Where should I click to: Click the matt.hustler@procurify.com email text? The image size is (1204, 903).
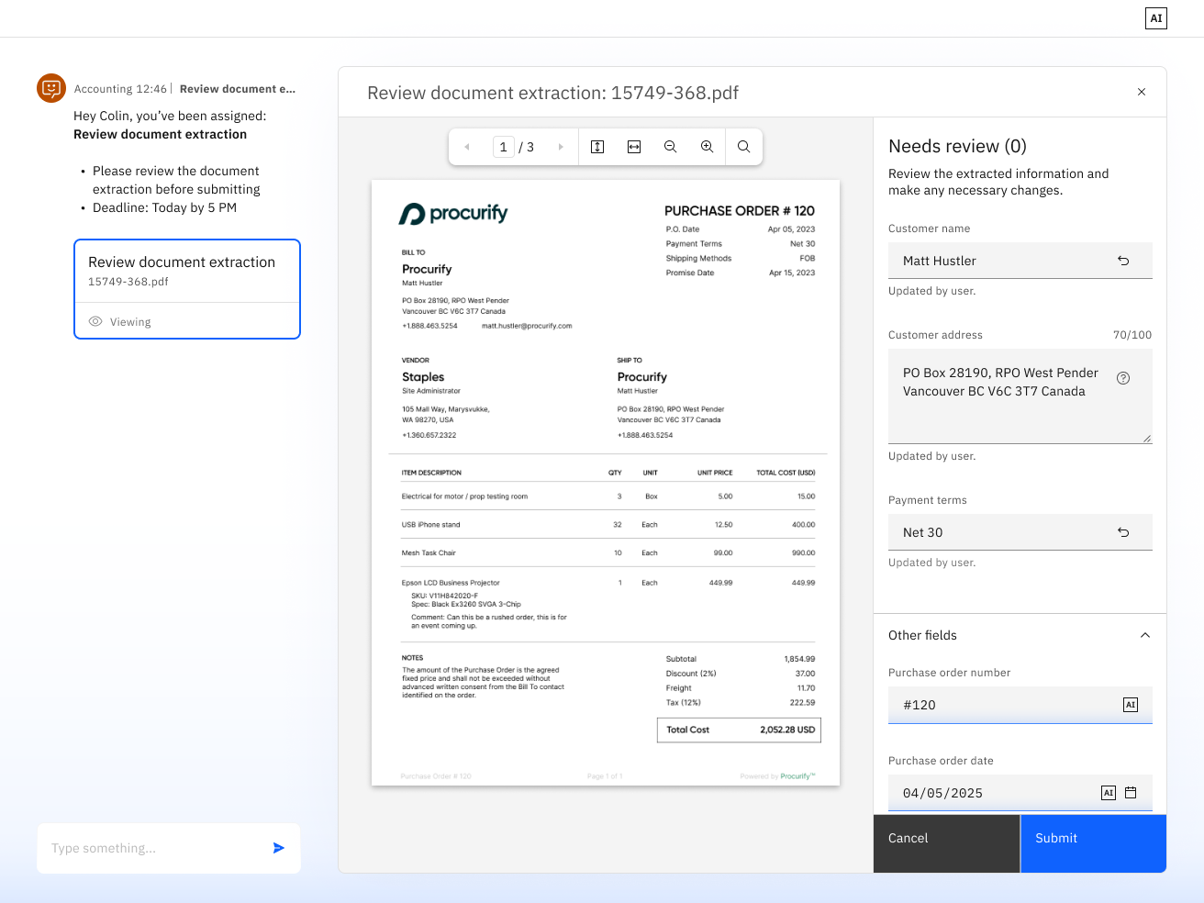tap(527, 326)
